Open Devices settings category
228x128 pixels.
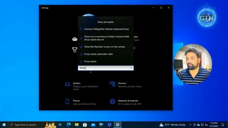pos(126,85)
